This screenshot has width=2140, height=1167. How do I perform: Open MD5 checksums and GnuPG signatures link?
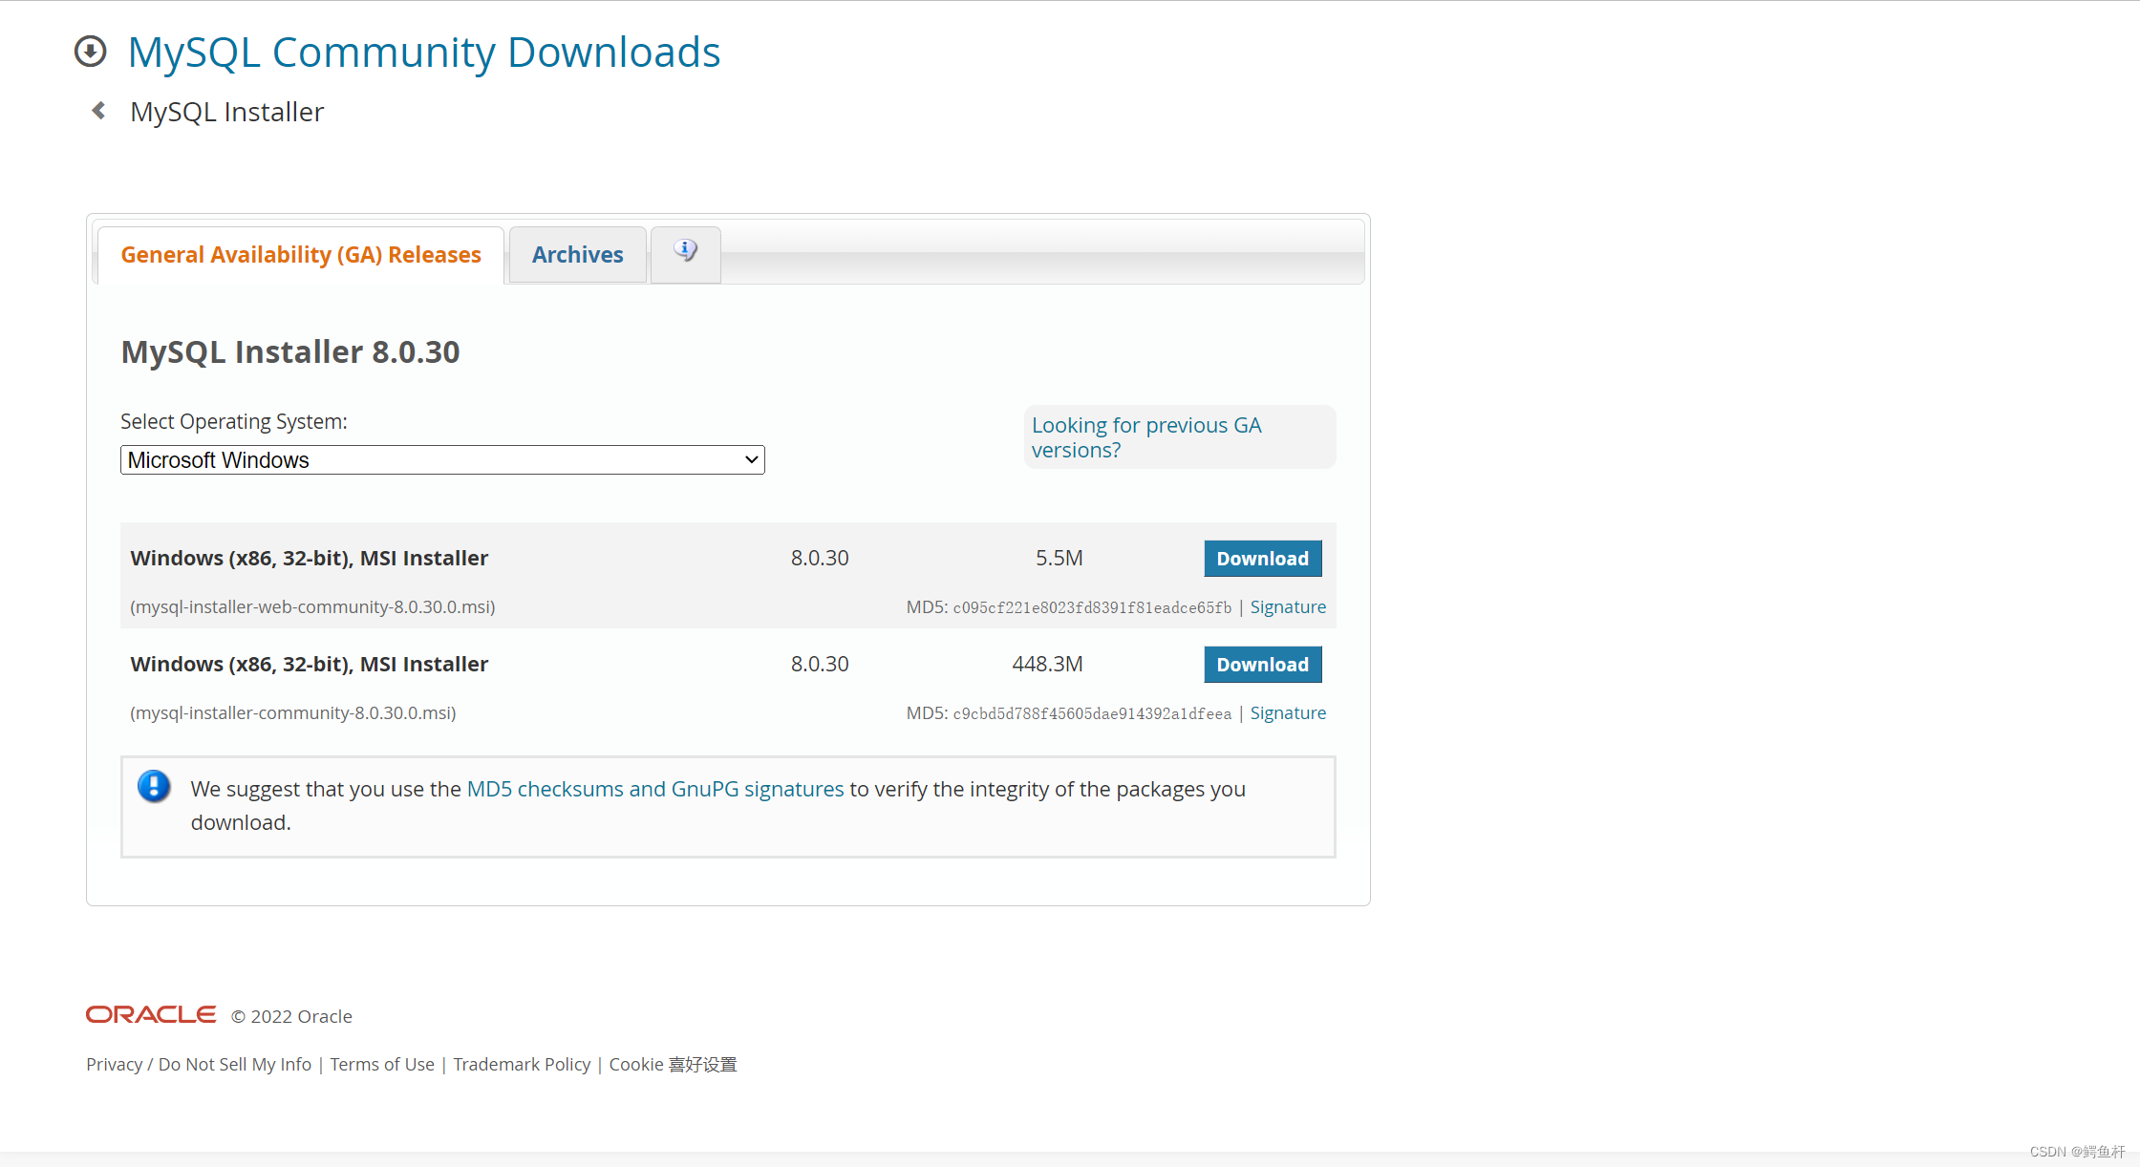[x=655, y=789]
